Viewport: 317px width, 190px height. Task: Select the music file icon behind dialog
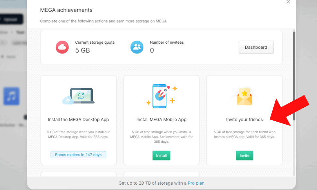[11, 96]
